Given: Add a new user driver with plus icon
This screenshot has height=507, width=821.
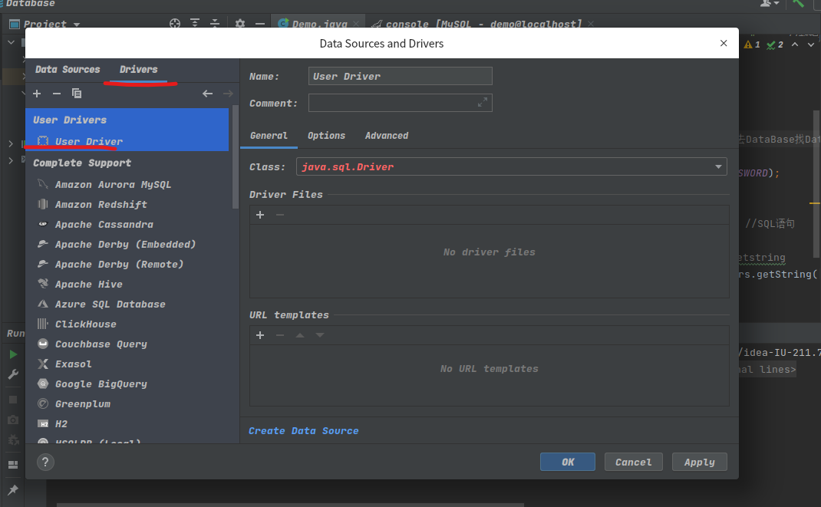Looking at the screenshot, I should pos(36,94).
